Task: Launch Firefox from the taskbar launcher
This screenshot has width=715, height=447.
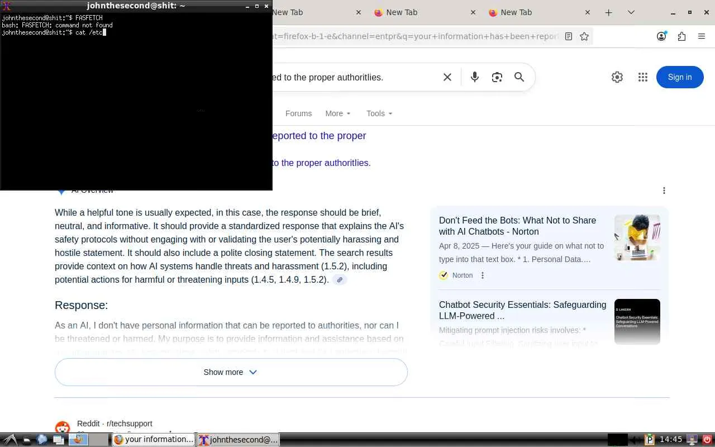Action: pyautogui.click(x=78, y=440)
